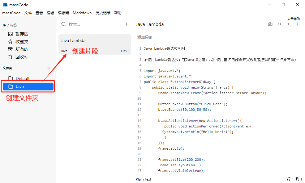Click the Default folder icon
305x183 pixels.
point(11,78)
